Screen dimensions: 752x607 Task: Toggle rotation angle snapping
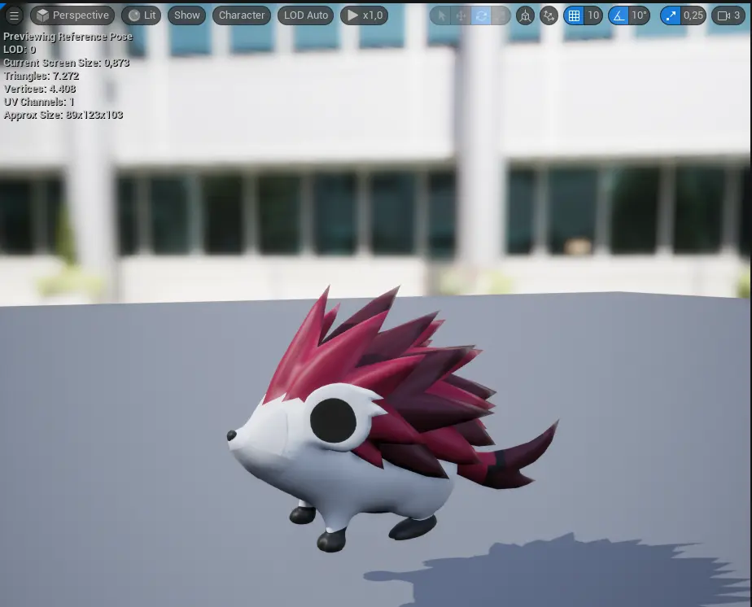[x=619, y=15]
